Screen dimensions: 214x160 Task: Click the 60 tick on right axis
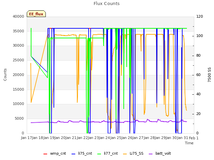(198, 75)
